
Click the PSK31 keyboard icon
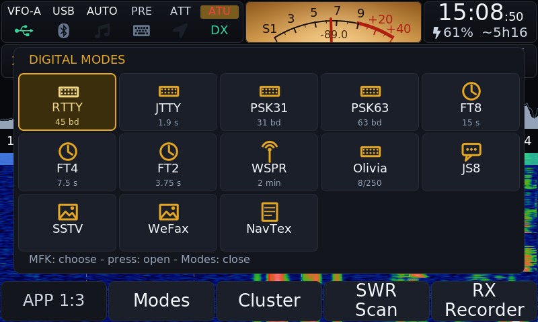[x=270, y=91]
